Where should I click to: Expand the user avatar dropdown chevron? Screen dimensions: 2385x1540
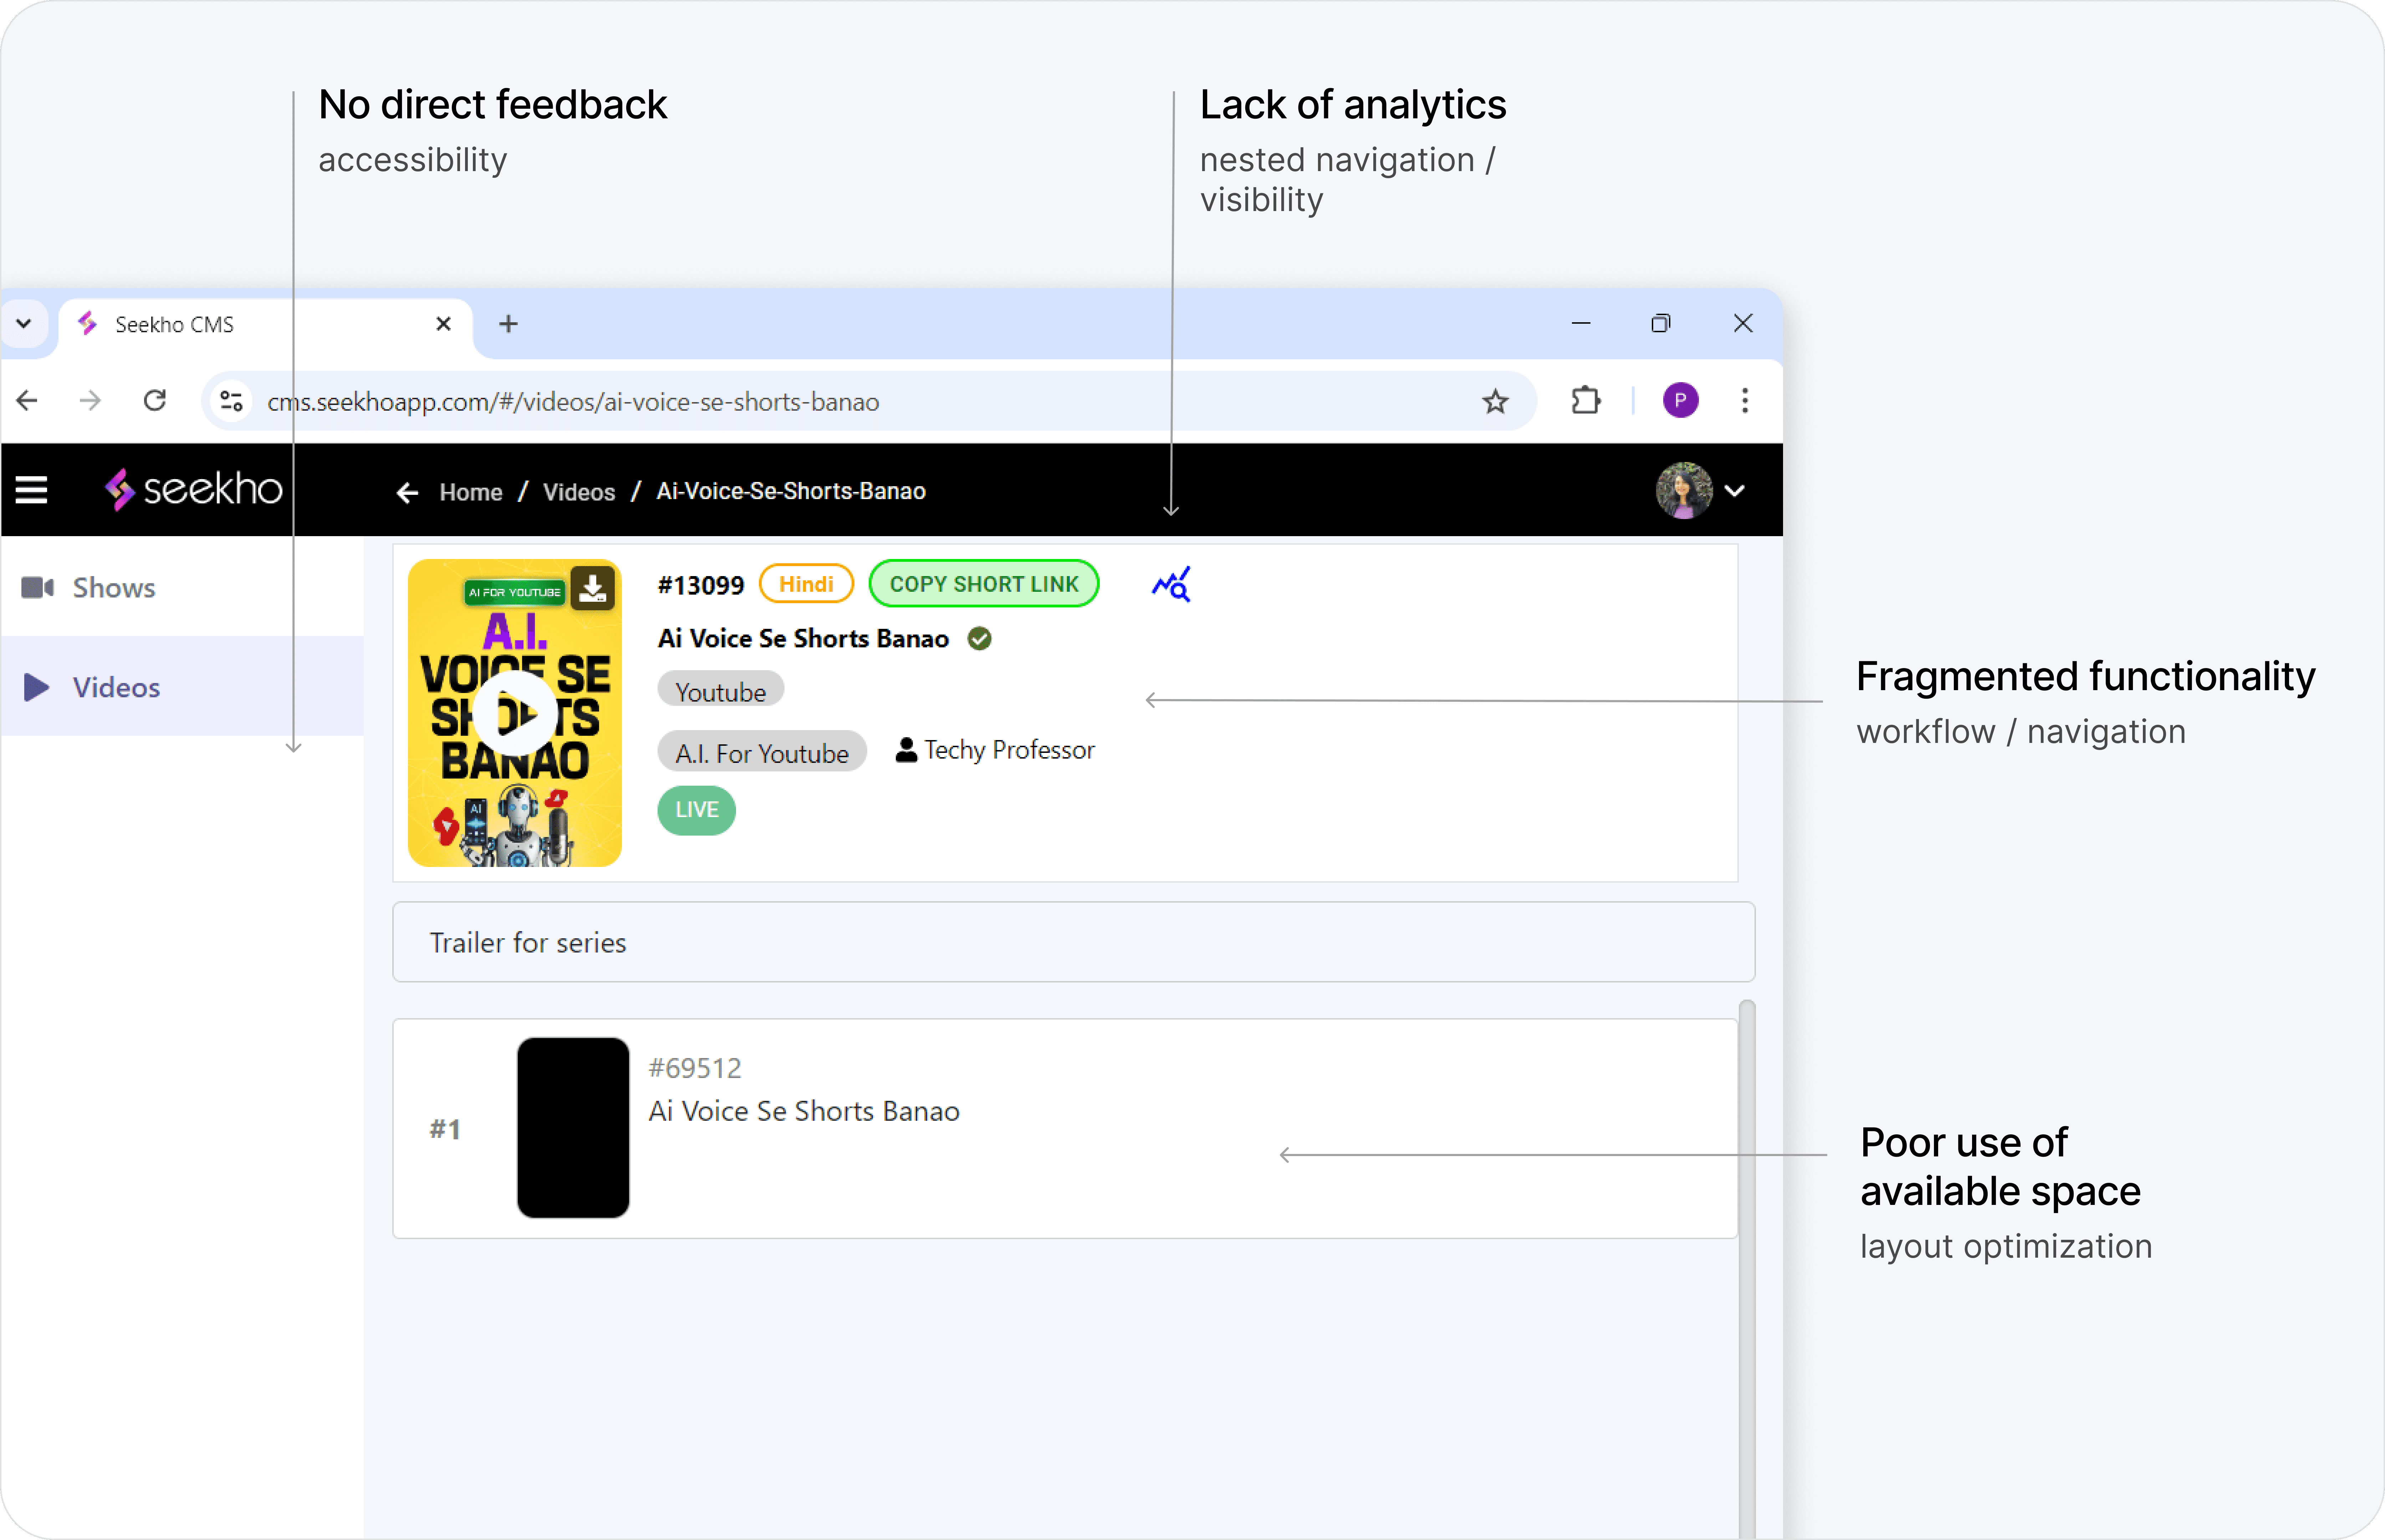(x=1735, y=491)
